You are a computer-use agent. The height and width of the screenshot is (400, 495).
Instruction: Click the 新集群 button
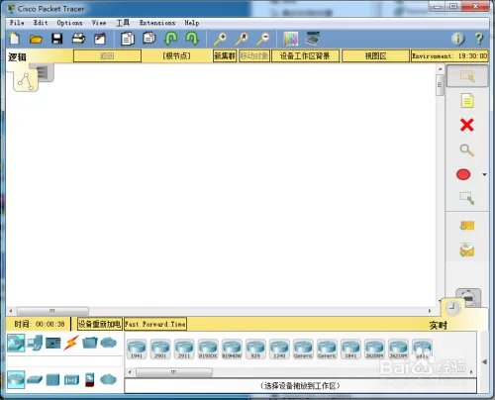(x=225, y=55)
